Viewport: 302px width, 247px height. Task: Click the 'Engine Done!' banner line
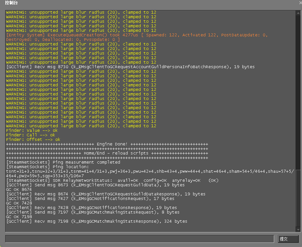107,144
